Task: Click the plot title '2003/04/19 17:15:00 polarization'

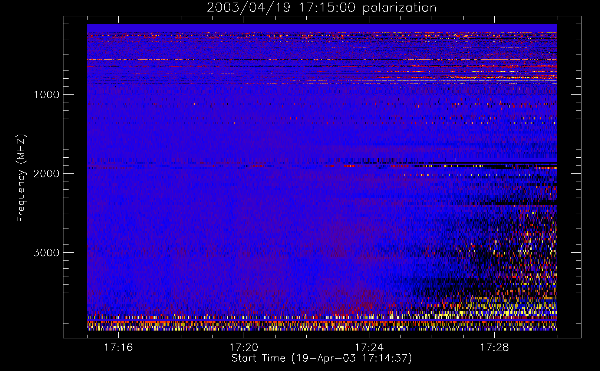Action: [x=322, y=8]
